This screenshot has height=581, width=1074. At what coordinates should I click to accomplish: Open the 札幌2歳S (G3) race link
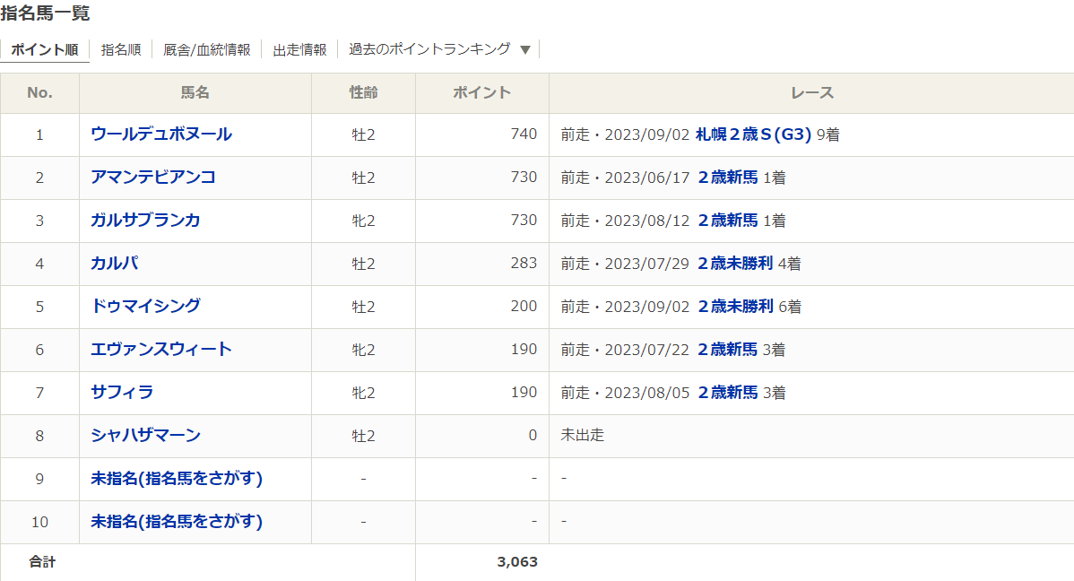[753, 134]
